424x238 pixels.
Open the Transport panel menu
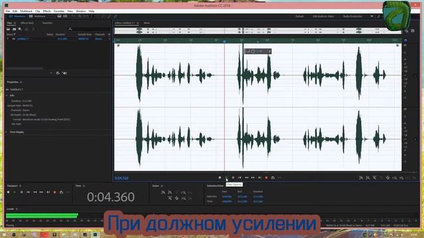point(21,186)
